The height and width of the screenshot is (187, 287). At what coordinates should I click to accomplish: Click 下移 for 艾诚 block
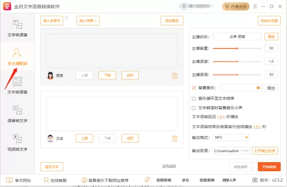coord(107,138)
